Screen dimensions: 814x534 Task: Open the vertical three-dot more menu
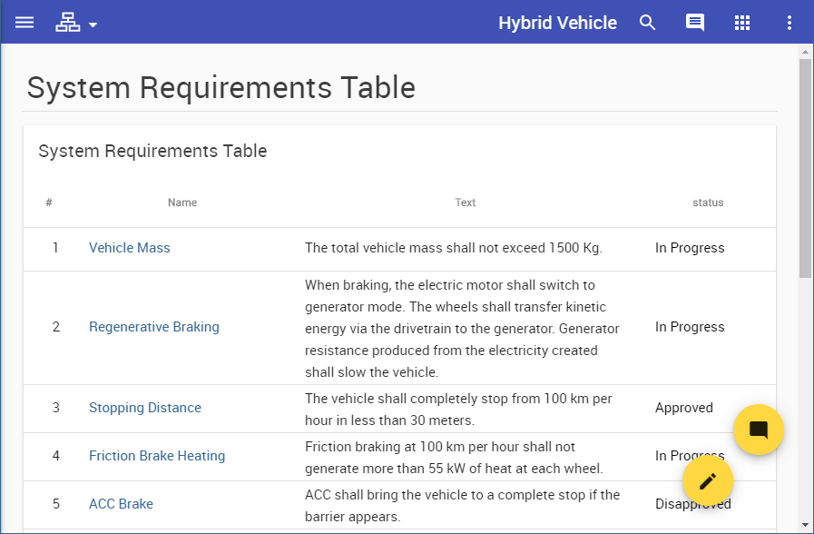[x=789, y=23]
